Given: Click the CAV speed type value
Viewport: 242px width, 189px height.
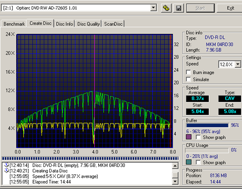Looking at the screenshot, I should tap(230, 98).
